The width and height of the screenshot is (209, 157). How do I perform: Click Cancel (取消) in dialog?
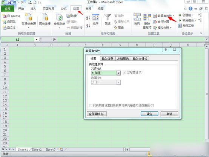tap(169, 114)
